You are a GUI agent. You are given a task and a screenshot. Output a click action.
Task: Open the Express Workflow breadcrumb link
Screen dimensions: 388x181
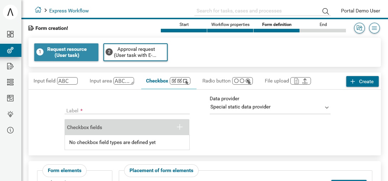(x=69, y=11)
